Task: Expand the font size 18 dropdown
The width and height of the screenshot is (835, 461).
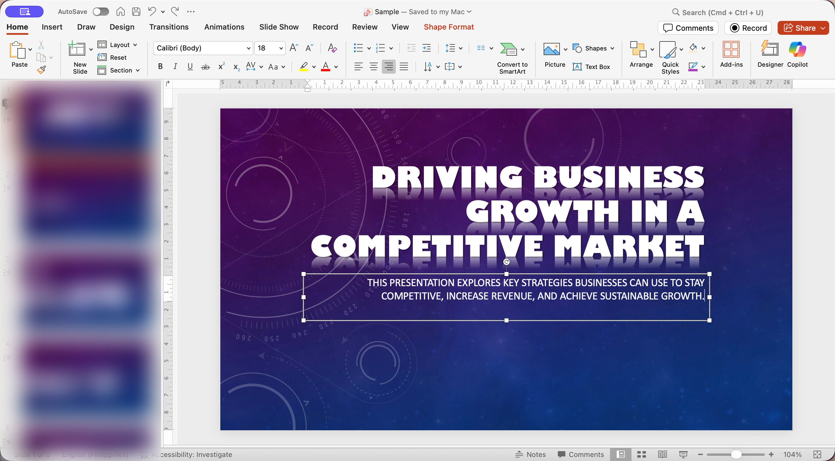Action: click(281, 48)
